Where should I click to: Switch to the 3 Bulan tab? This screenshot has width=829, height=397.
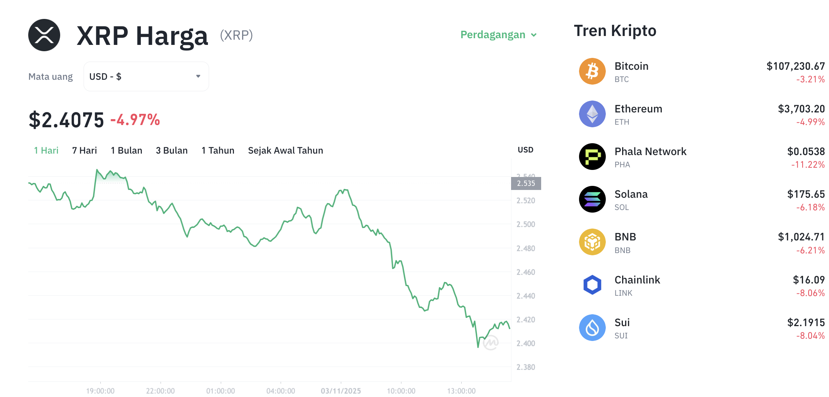[172, 150]
